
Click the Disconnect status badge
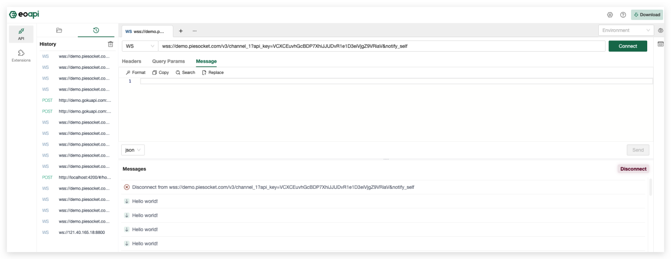[633, 169]
